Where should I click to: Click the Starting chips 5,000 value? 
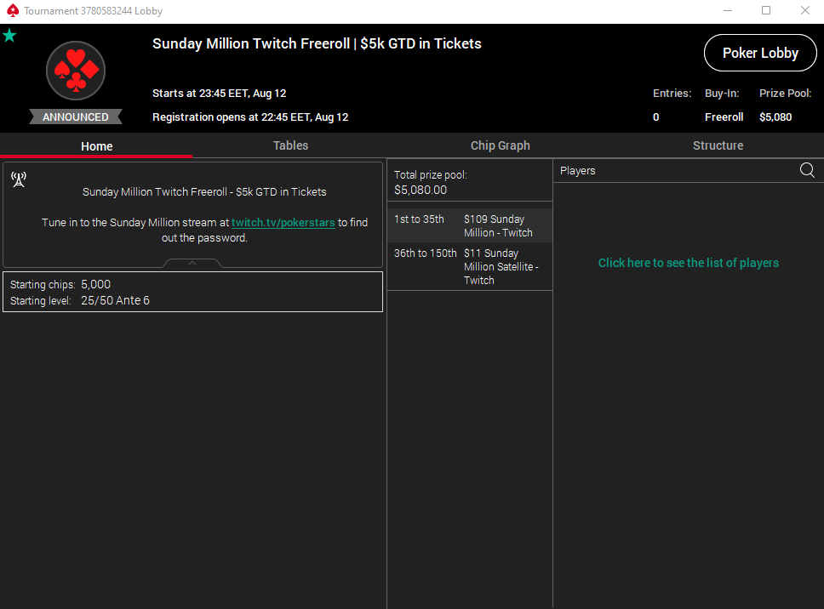pos(95,285)
